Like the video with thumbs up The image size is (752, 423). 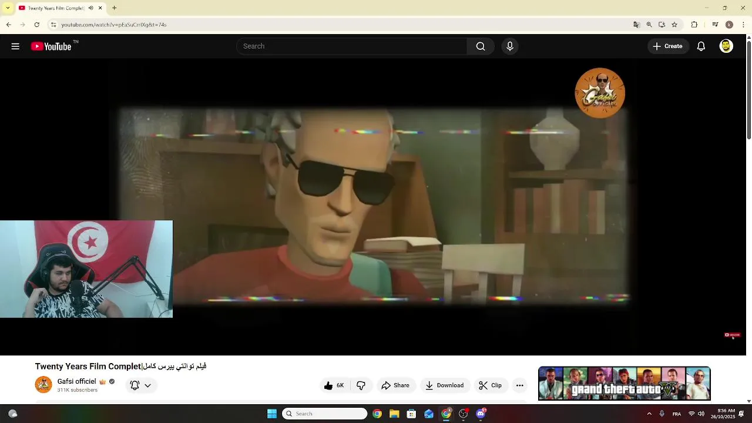(x=334, y=385)
